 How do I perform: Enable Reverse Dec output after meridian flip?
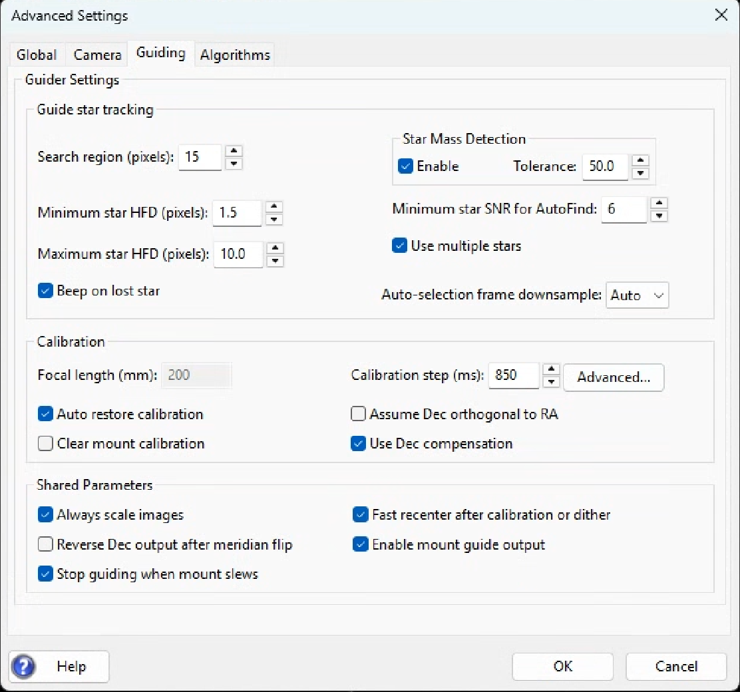pyautogui.click(x=45, y=544)
